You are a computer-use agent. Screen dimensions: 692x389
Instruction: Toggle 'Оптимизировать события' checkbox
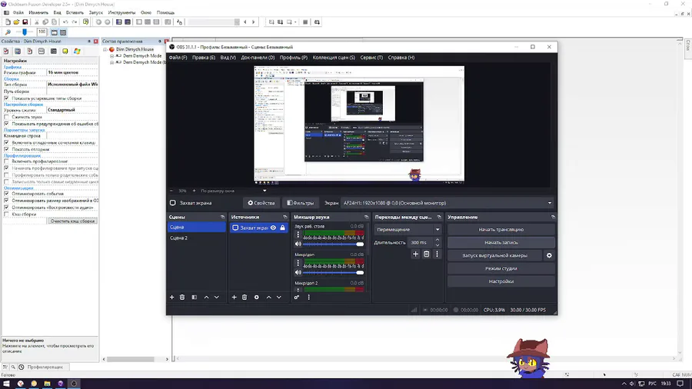pyautogui.click(x=6, y=194)
